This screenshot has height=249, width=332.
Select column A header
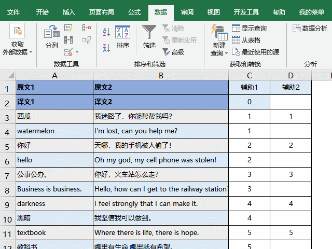pyautogui.click(x=54, y=75)
